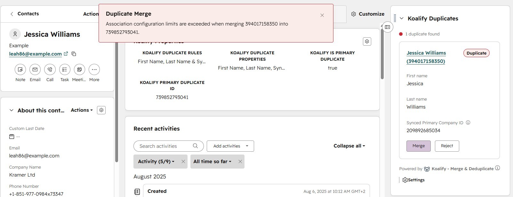The image size is (513, 197).
Task: Remove the Activity (5/9) filter
Action: tap(183, 162)
